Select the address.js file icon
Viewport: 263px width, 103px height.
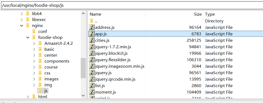[x=92, y=28]
